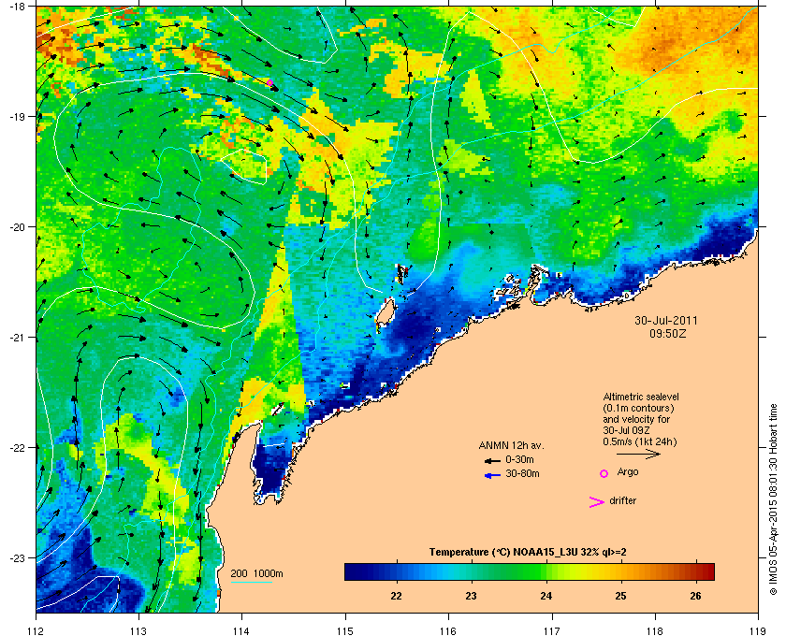Click the magenta Argo circle in the legend

pyautogui.click(x=604, y=473)
